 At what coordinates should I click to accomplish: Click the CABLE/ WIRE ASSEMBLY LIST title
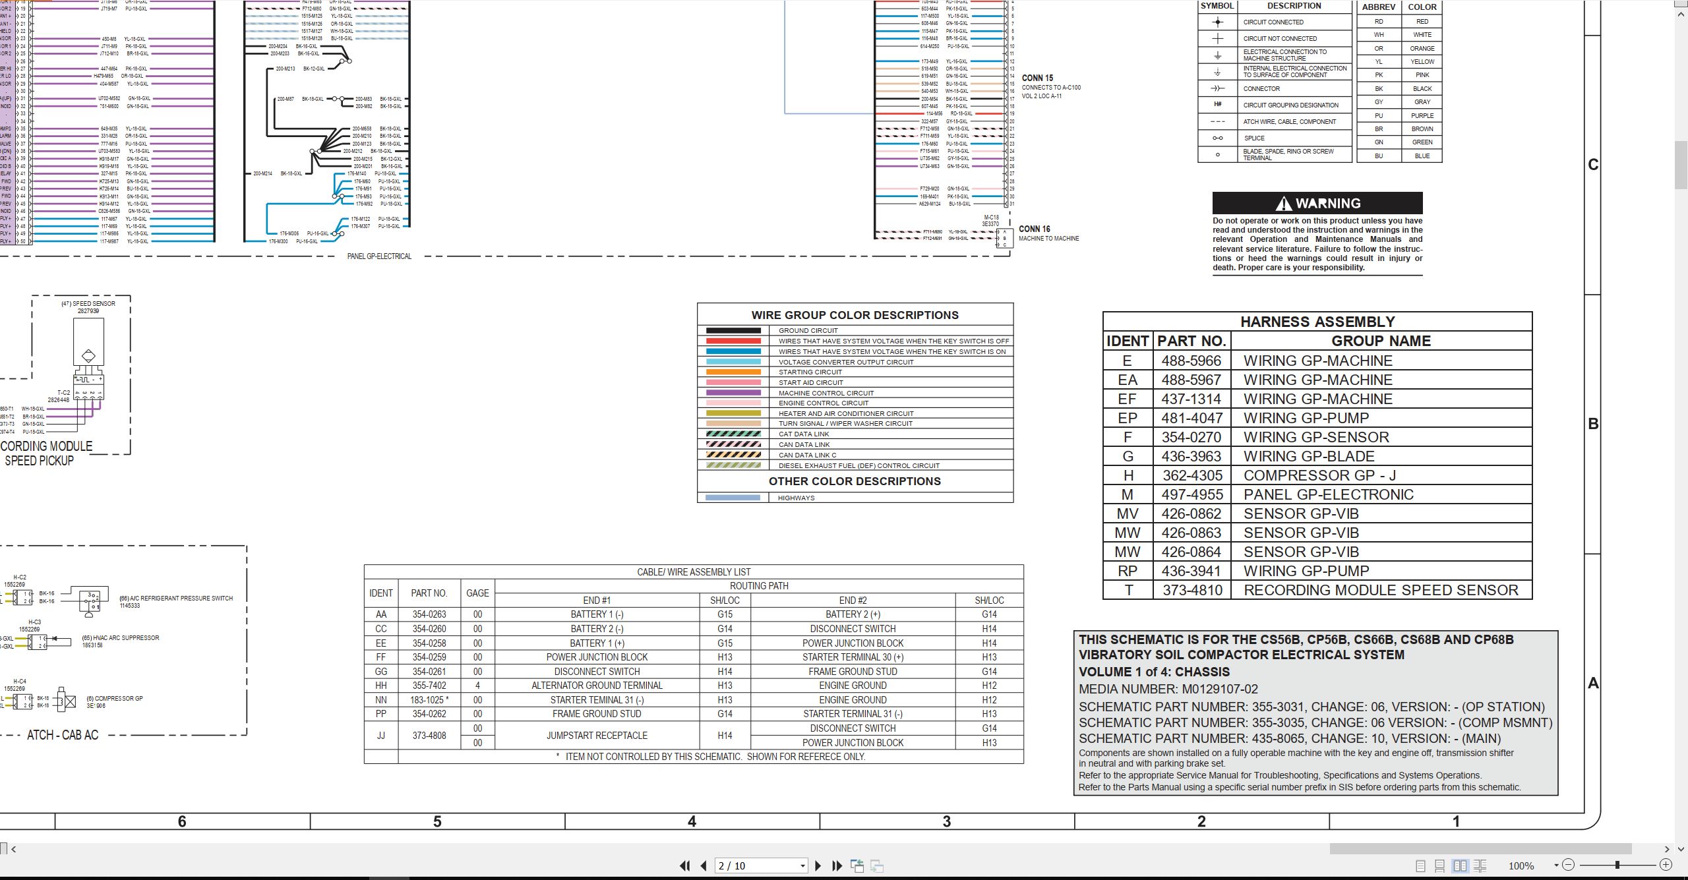pyautogui.click(x=694, y=572)
